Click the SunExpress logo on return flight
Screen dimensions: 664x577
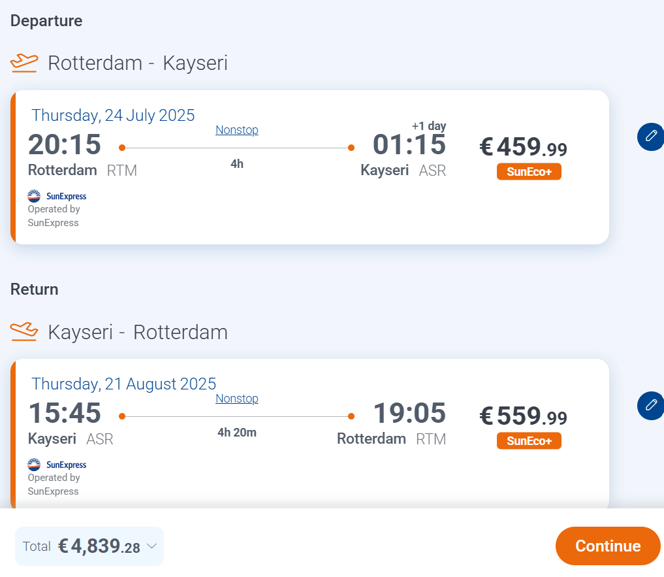tap(57, 465)
